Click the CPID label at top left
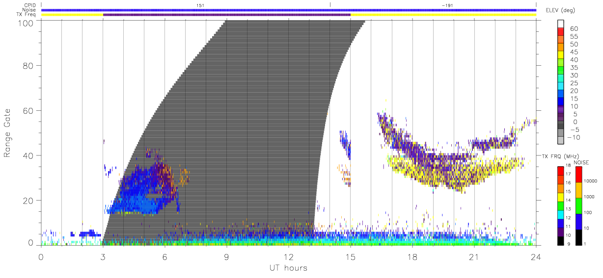This screenshot has width=603, height=278. coord(30,5)
